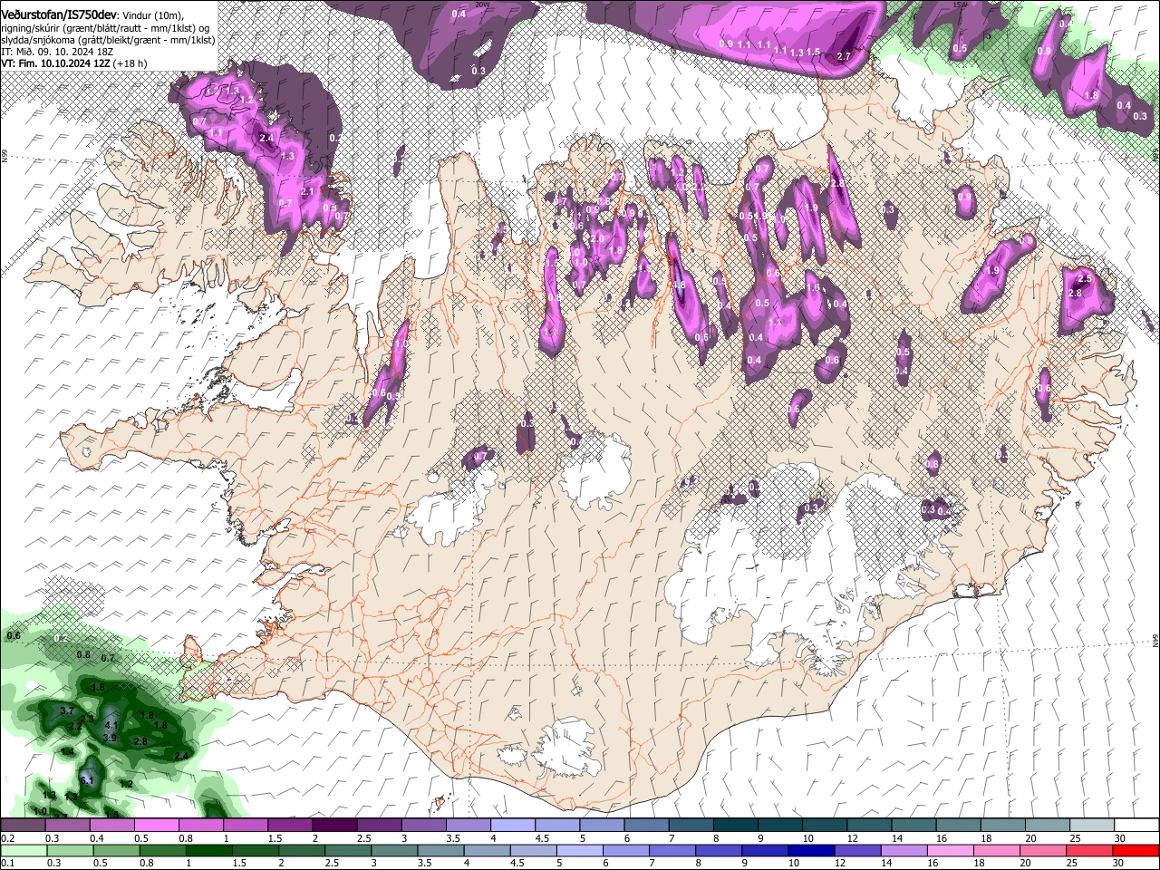The image size is (1160, 870).
Task: Click the '3.9' rainfall value in the green area
Action: (x=110, y=739)
